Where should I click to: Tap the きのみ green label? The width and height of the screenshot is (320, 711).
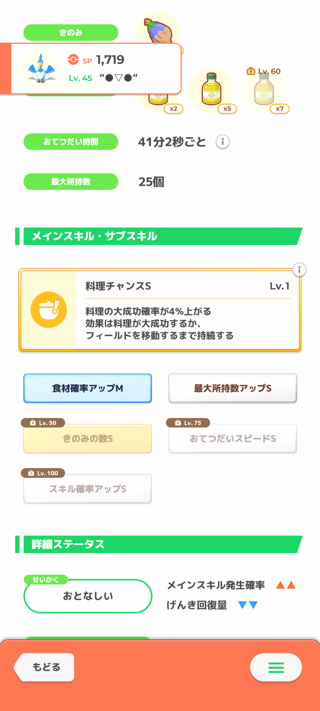(71, 33)
